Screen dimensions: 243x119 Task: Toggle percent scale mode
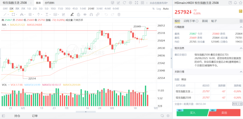[x=154, y=9]
